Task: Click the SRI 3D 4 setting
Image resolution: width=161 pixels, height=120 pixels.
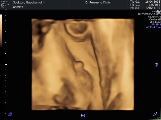Action: coord(156,24)
